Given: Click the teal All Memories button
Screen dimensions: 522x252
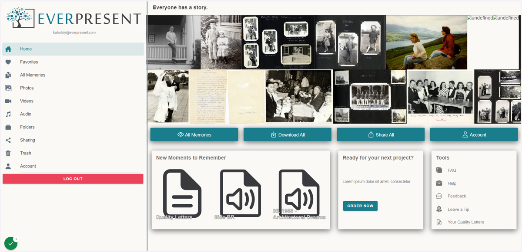Looking at the screenshot, I should [x=194, y=134].
